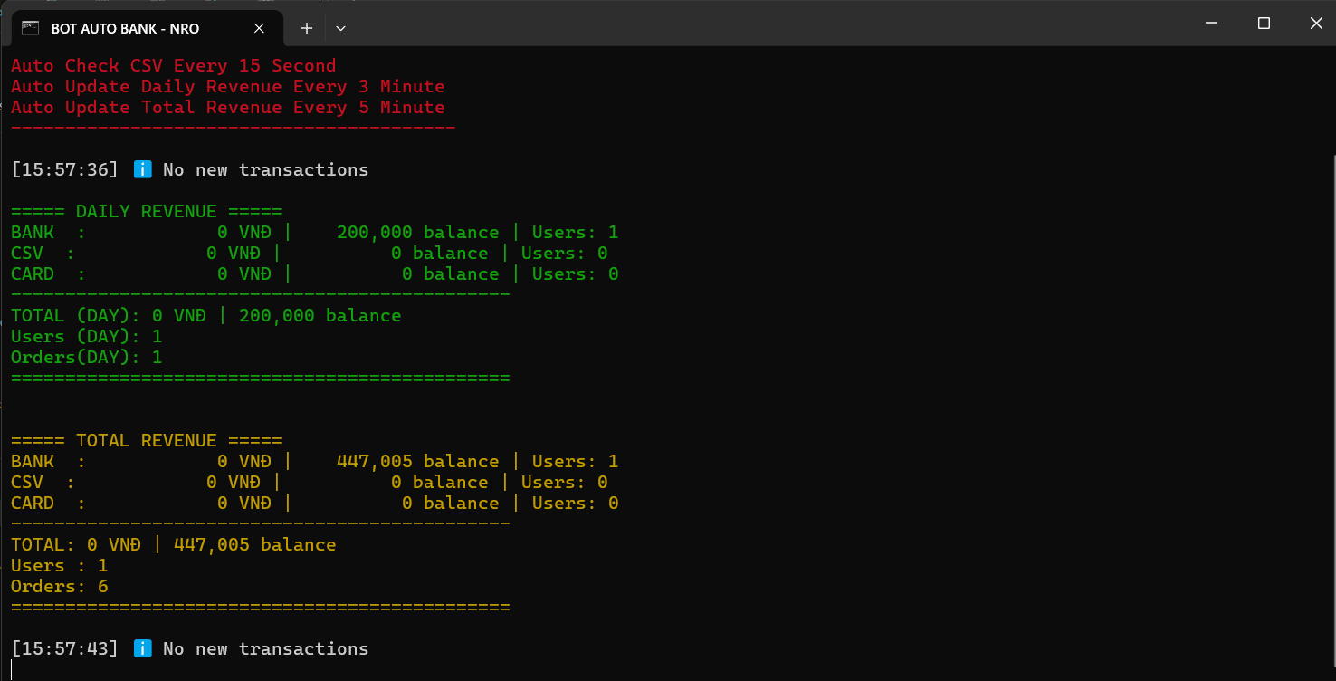The height and width of the screenshot is (681, 1336).
Task: Close the BOT AUTO BANK - NRO tab
Action: 259,28
